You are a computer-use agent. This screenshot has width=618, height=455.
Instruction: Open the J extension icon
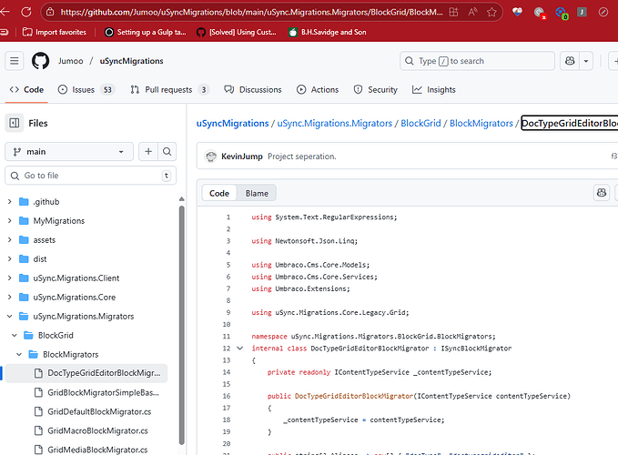pos(582,12)
